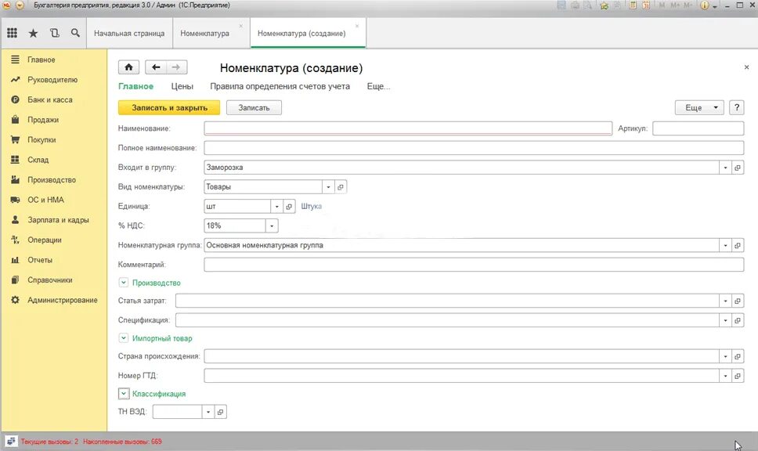Switch to the Номенклатура tab

coord(204,34)
